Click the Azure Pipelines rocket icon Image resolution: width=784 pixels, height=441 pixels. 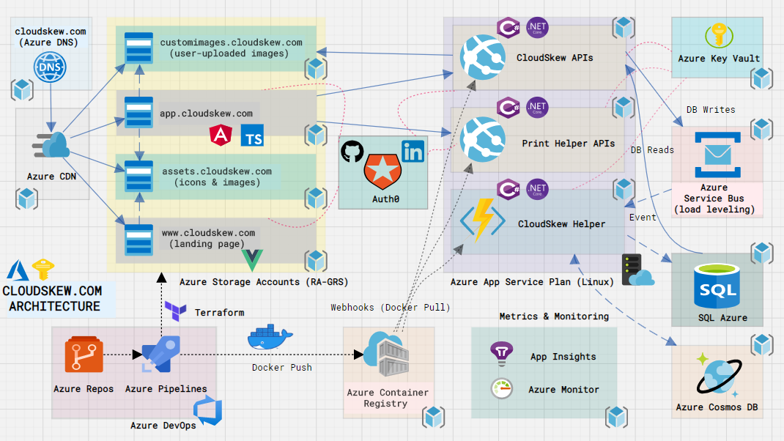click(x=159, y=354)
